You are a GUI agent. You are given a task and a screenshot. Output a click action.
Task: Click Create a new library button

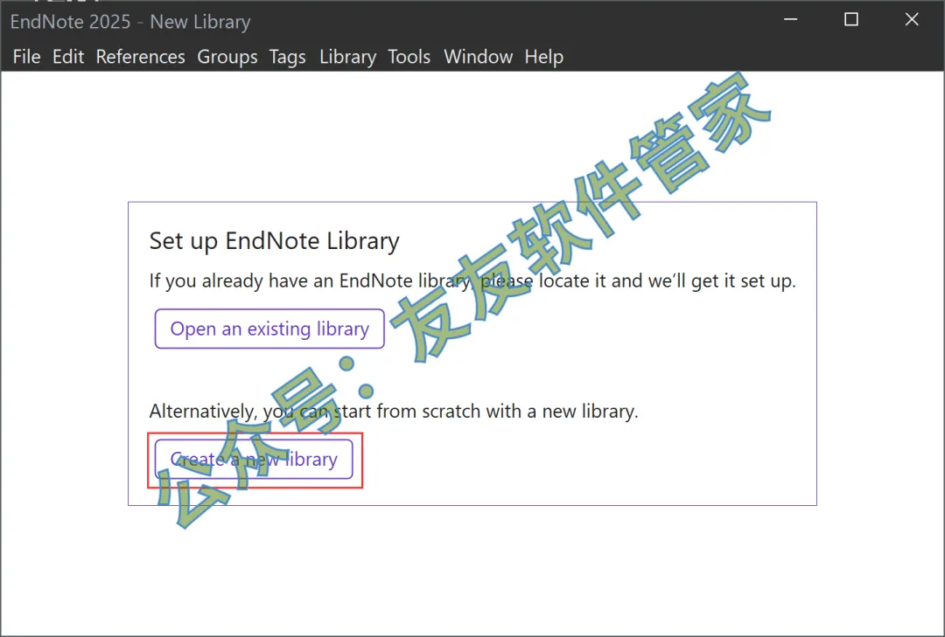pos(254,460)
